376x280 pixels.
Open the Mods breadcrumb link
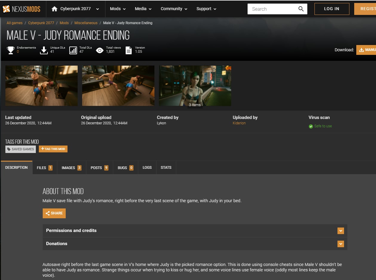tap(64, 23)
